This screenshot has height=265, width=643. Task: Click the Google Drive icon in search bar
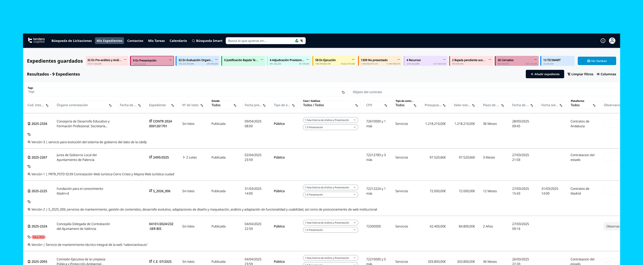coord(297,41)
